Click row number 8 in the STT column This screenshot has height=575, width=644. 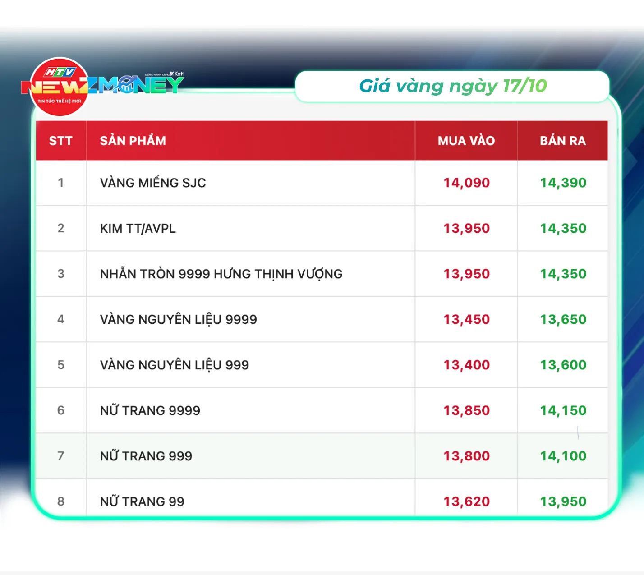click(61, 501)
